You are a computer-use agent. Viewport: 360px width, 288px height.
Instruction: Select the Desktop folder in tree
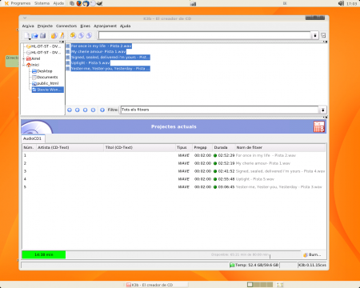pyautogui.click(x=42, y=71)
